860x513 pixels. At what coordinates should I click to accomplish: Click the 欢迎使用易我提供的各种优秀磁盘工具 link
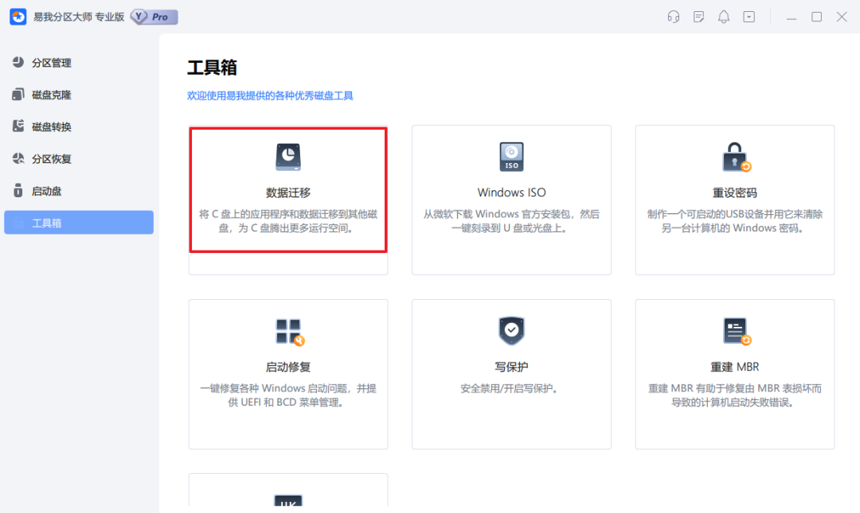point(270,96)
